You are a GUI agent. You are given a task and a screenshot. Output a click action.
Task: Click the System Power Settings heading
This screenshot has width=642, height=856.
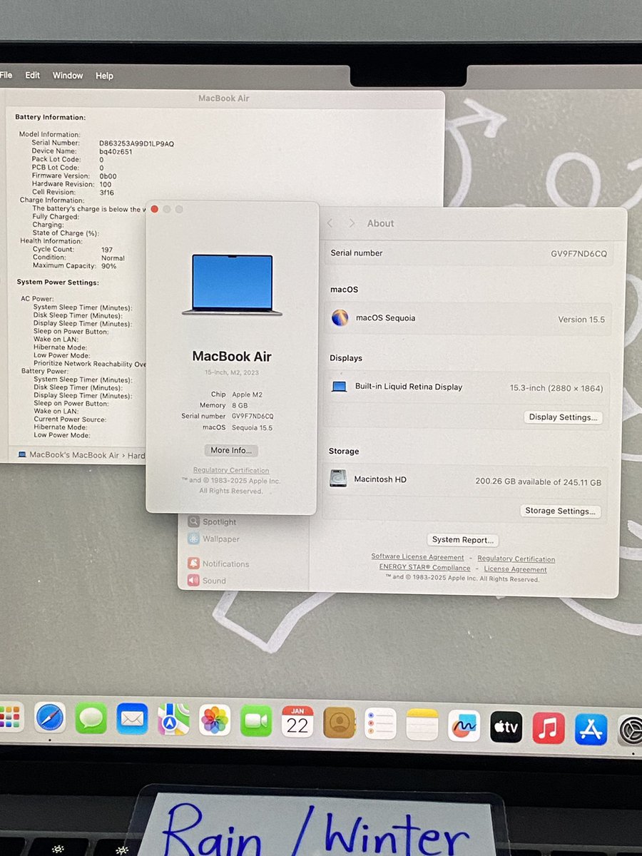tap(57, 282)
